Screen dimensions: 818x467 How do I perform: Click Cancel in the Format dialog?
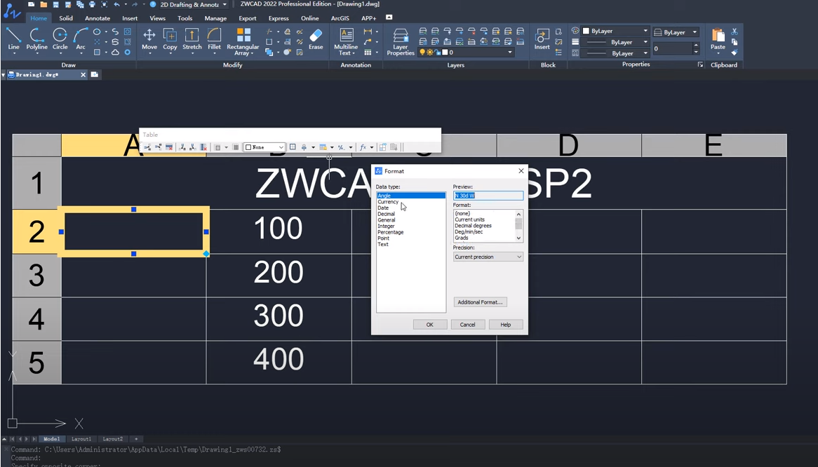click(x=467, y=324)
